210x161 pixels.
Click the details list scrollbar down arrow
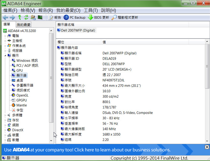point(207,141)
